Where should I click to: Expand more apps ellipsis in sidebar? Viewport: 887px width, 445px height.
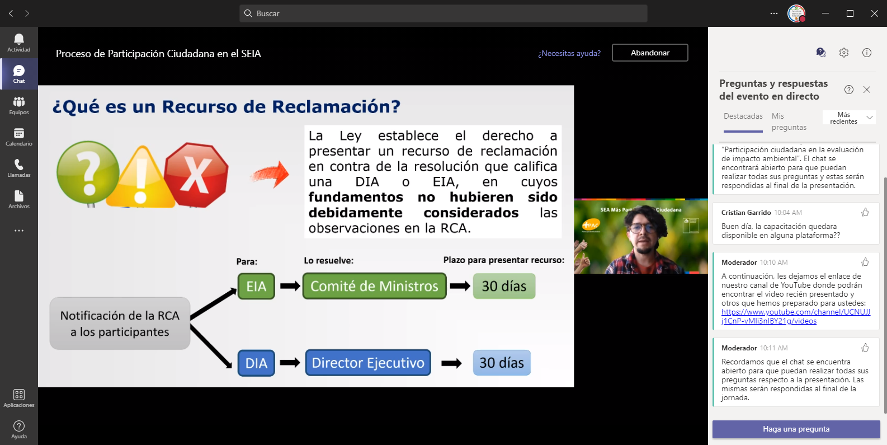19,231
